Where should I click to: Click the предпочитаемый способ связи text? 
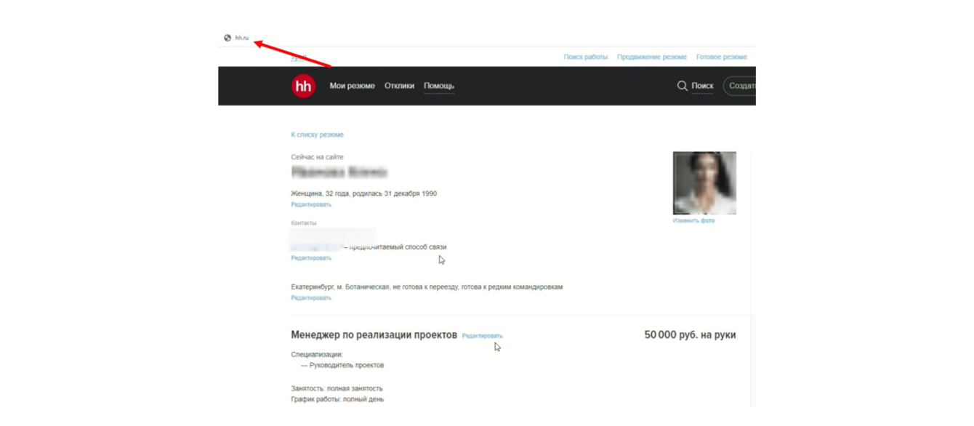coord(398,247)
